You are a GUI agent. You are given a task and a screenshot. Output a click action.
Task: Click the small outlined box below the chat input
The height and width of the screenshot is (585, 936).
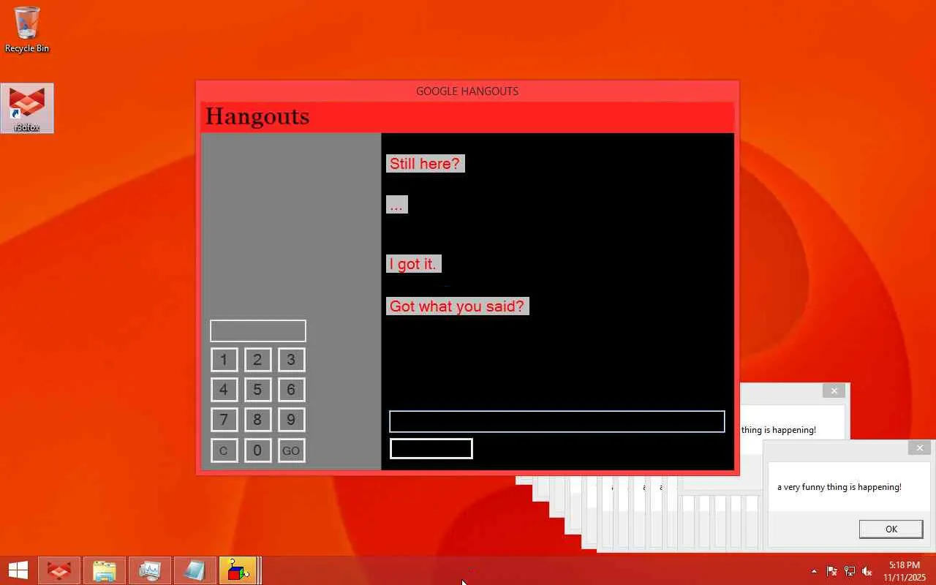[x=431, y=449]
